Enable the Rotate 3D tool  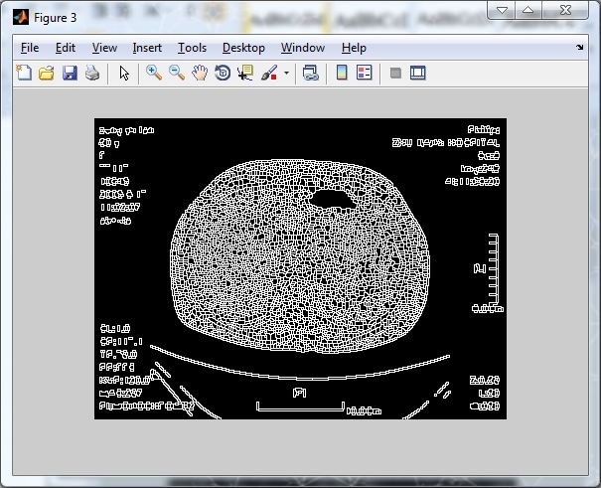click(223, 73)
